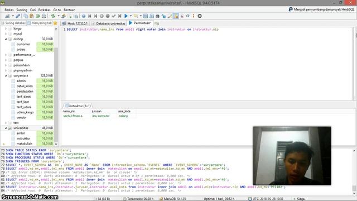Expand the perpus database node
This screenshot has width=357, height=201.
click(x=6, y=60)
